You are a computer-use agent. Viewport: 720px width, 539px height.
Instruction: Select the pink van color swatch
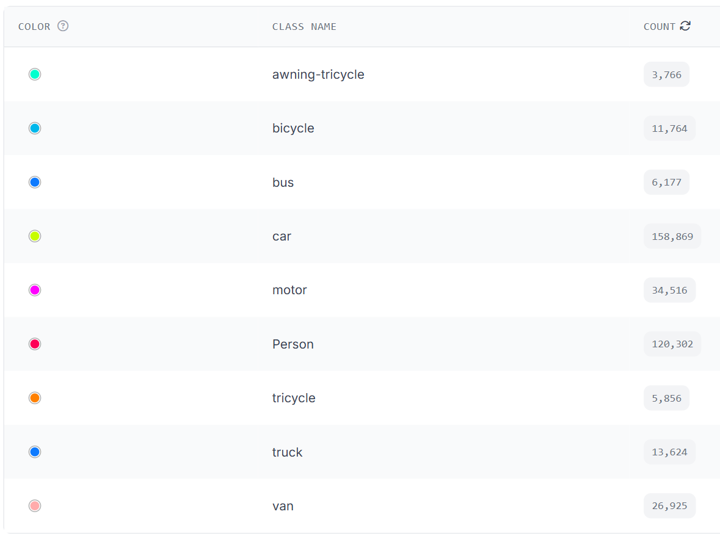pos(35,506)
